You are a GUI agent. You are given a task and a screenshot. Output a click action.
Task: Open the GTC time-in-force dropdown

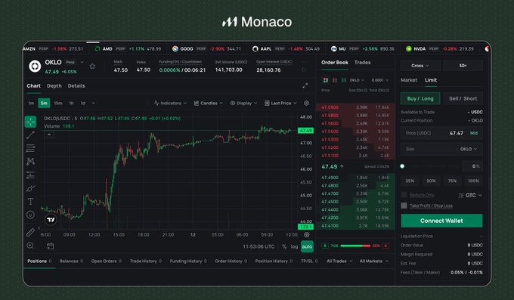click(x=473, y=196)
